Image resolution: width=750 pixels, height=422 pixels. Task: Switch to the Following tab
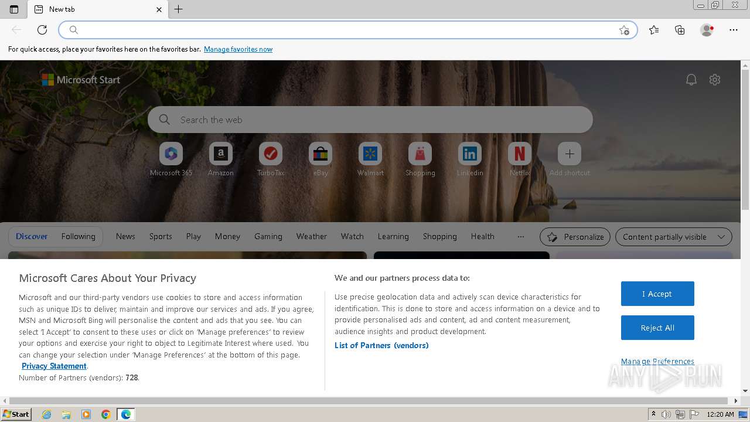point(78,236)
